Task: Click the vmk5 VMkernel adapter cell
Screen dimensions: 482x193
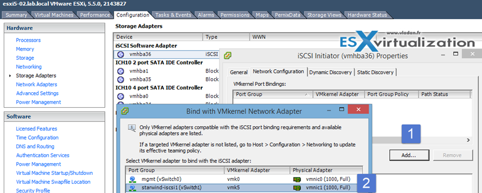Action: click(233, 188)
